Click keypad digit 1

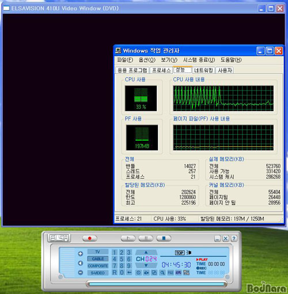(x=115, y=252)
